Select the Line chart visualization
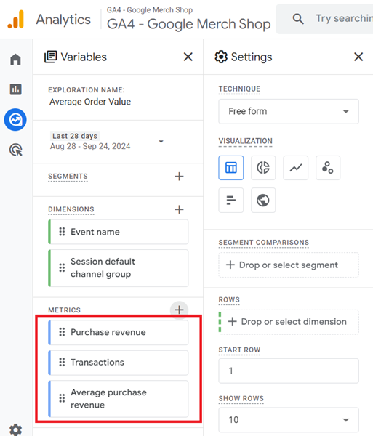The image size is (373, 436). point(295,168)
